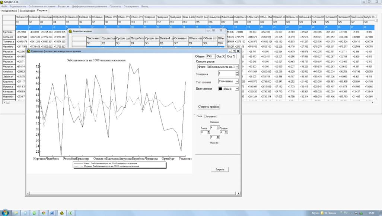Open Word from the taskbar
The height and width of the screenshot is (216, 382).
(x=52, y=213)
